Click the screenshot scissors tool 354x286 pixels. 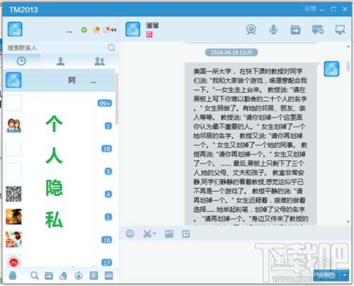coord(147,234)
